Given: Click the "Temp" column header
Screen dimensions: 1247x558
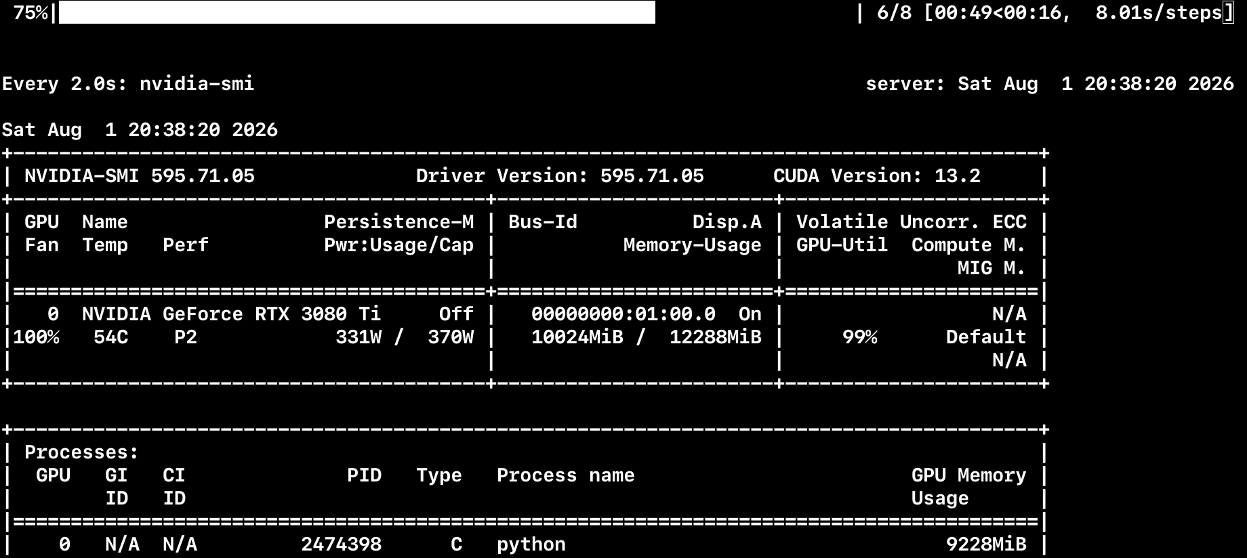Looking at the screenshot, I should pyautogui.click(x=105, y=244).
